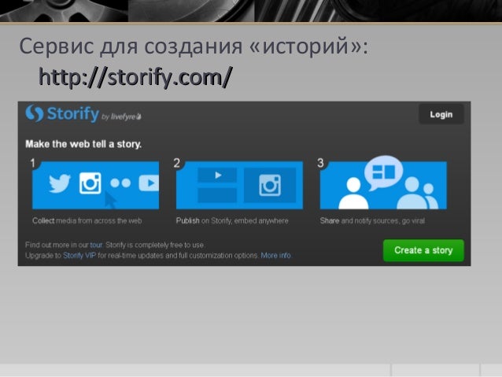502x377 pixels.
Task: Click 'Storify is completely free to use' text
Action: click(x=155, y=245)
